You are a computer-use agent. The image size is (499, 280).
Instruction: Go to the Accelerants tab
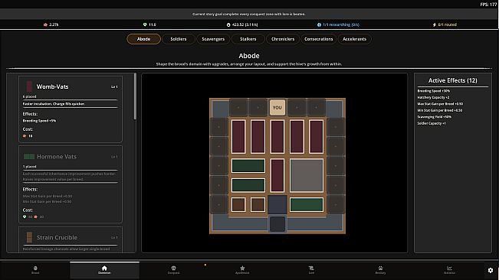coord(355,39)
